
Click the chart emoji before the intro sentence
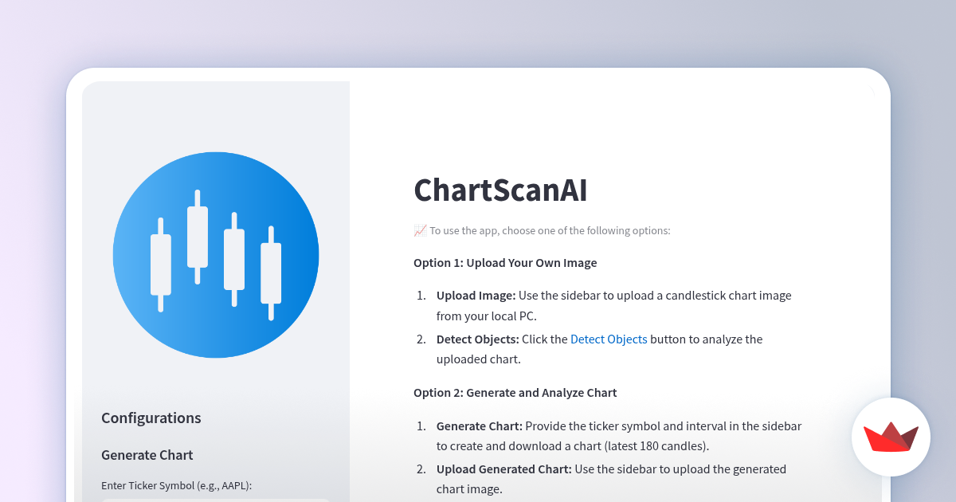419,229
